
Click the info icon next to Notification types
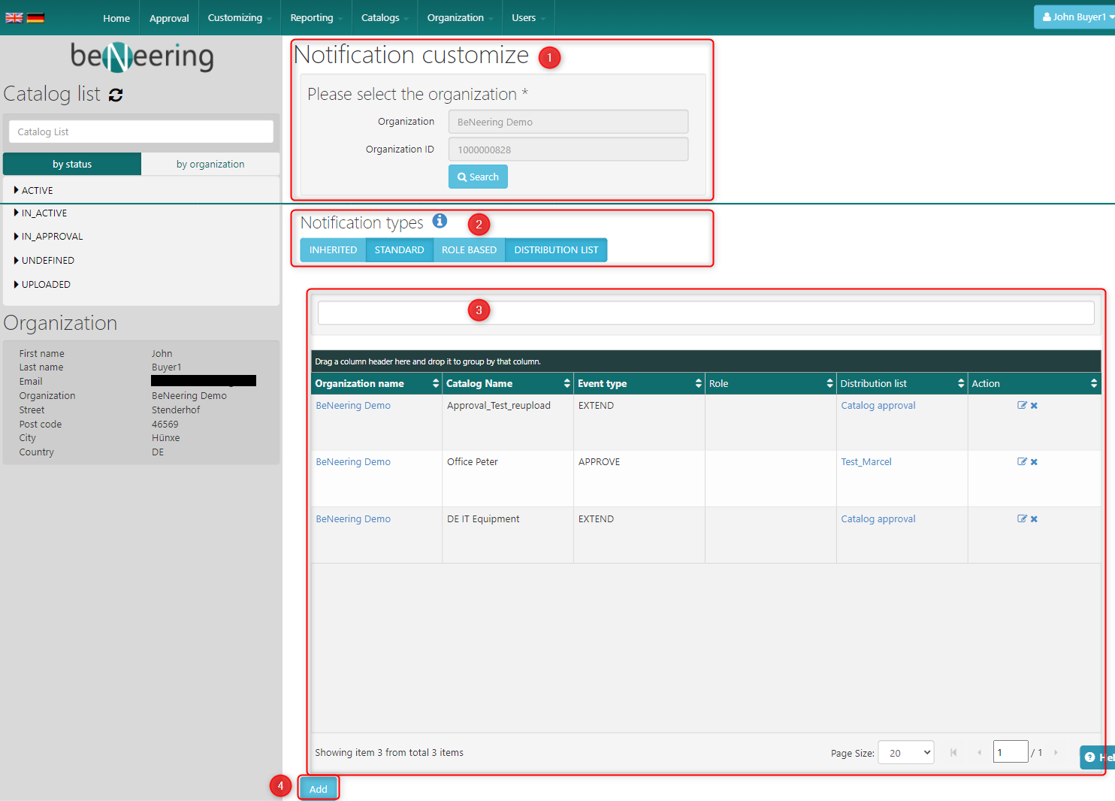coord(440,221)
